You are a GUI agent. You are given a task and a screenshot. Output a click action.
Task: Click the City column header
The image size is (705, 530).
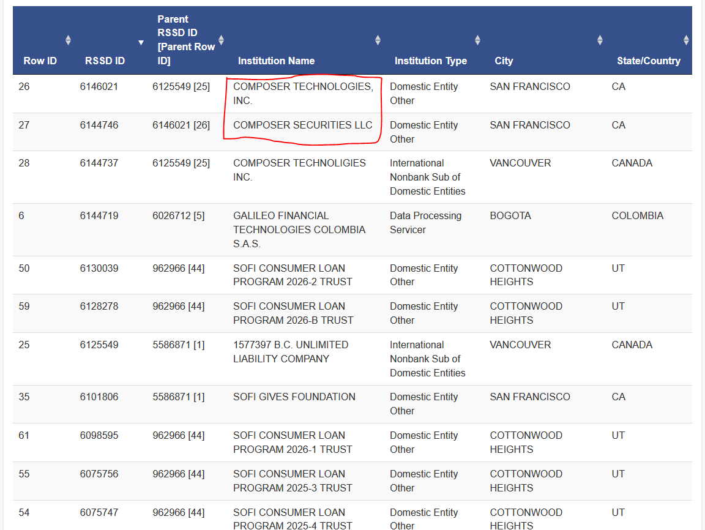coord(504,61)
